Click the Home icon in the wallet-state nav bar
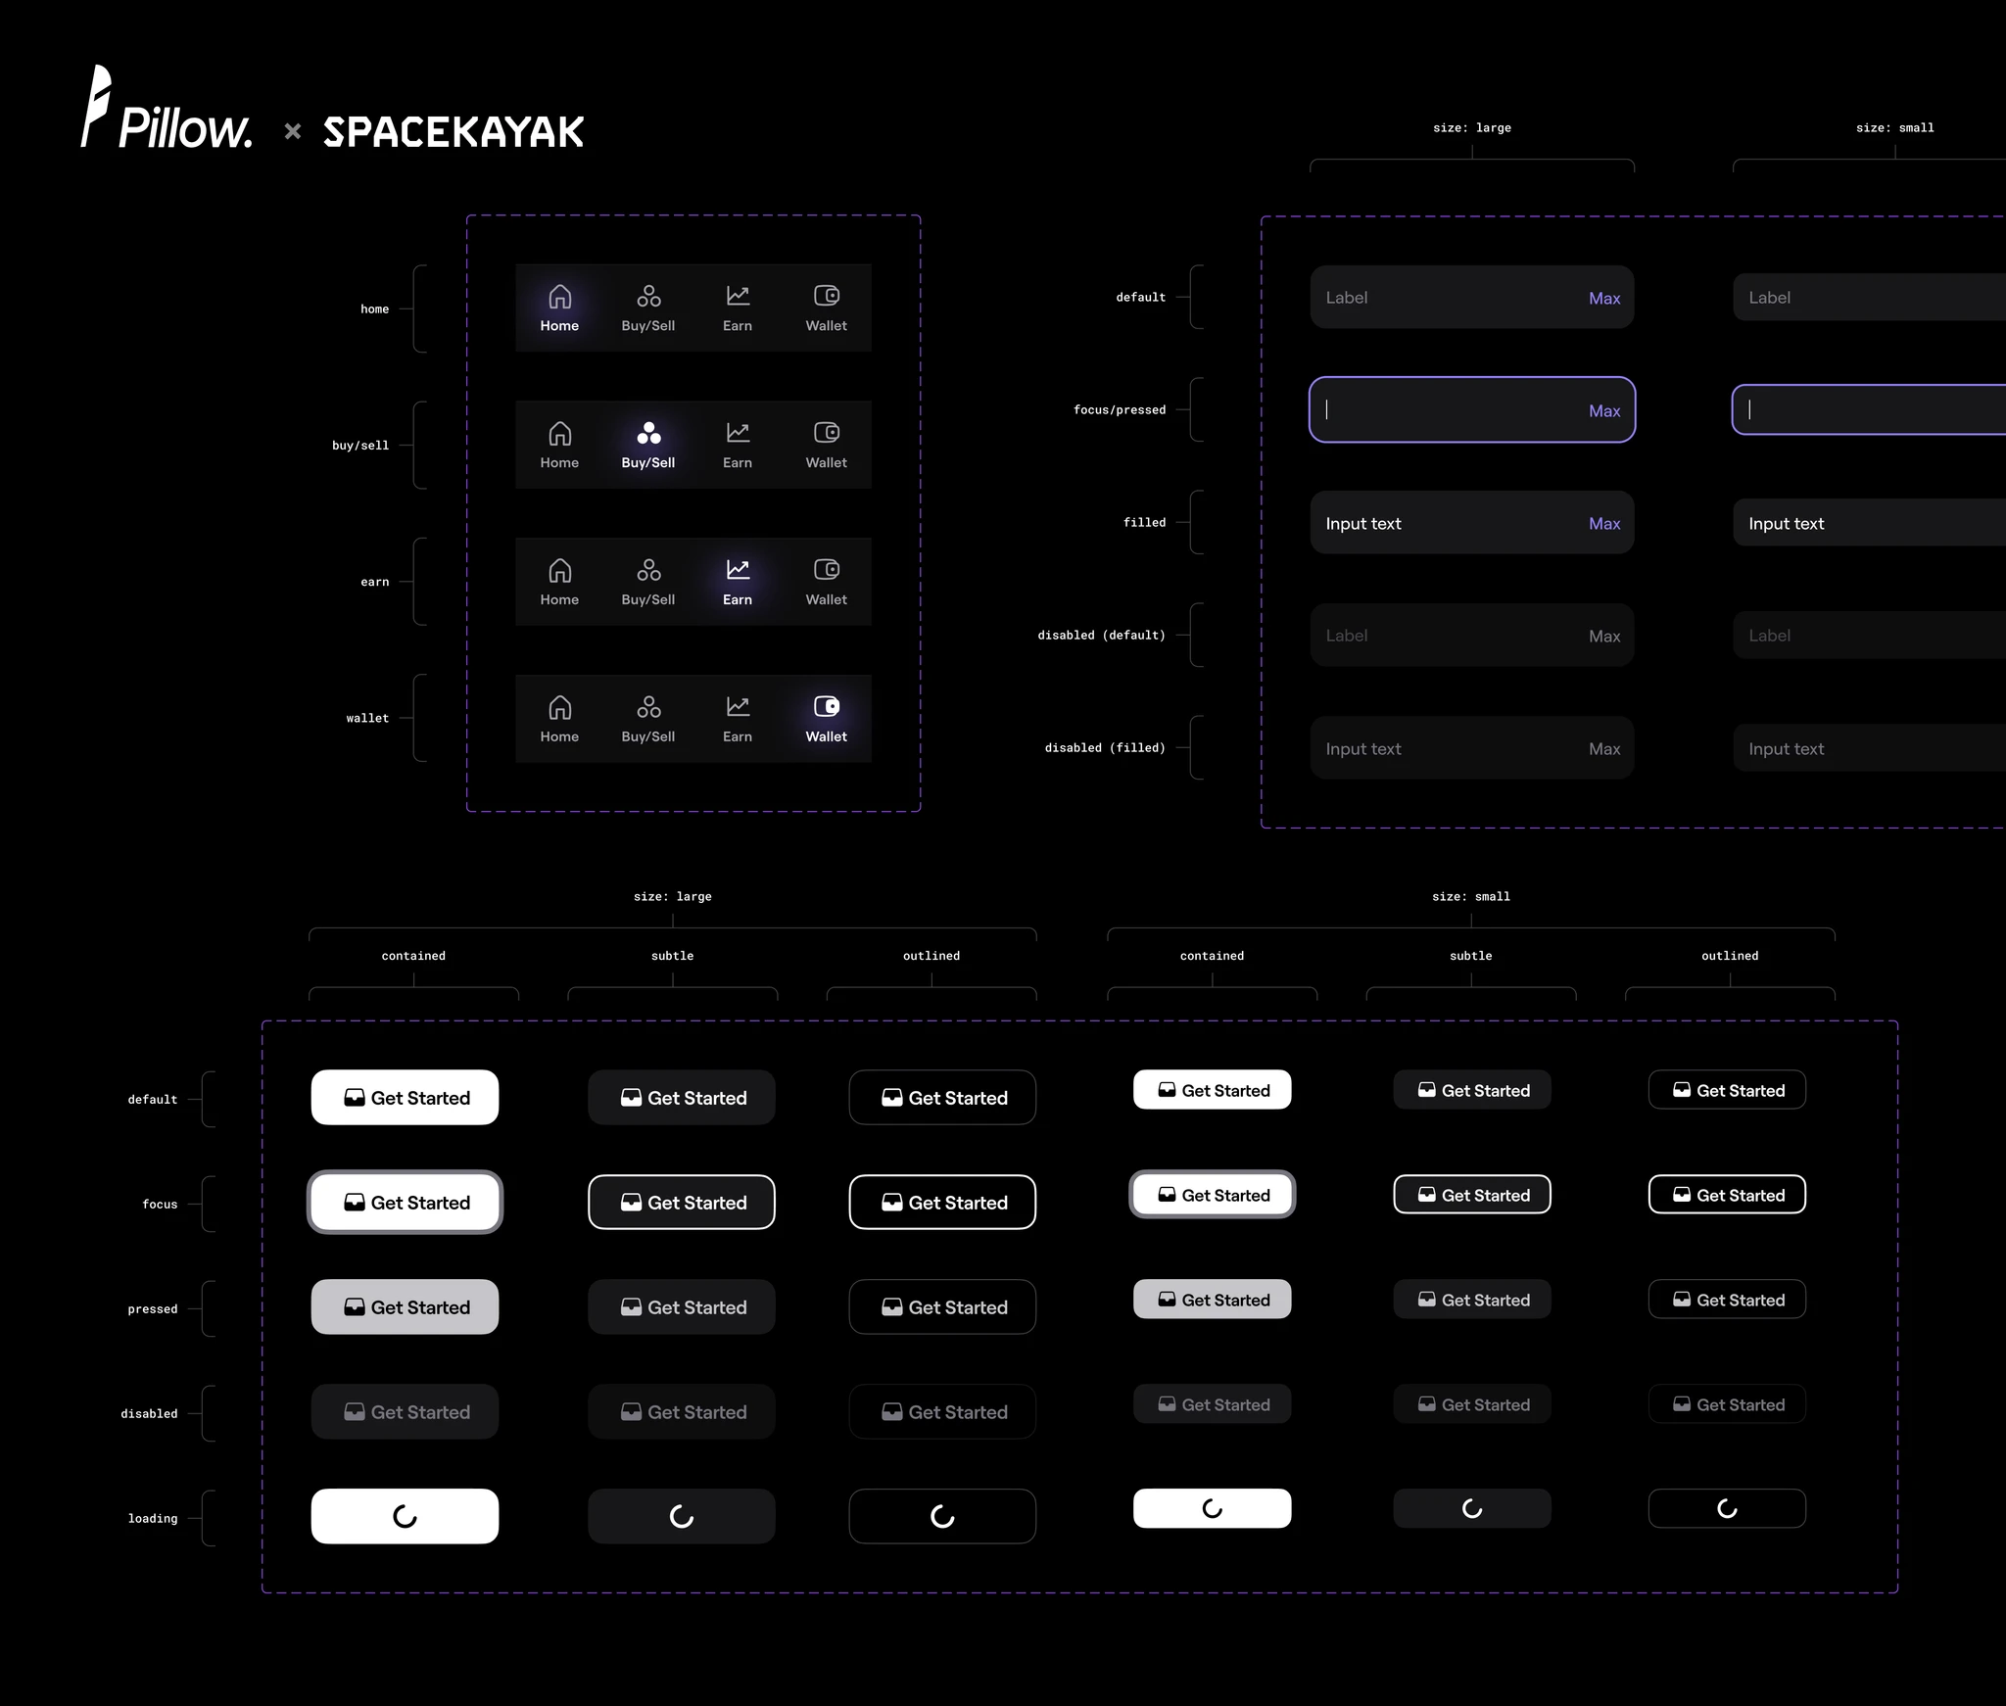Screen dimensions: 2006x1706 [x=559, y=707]
